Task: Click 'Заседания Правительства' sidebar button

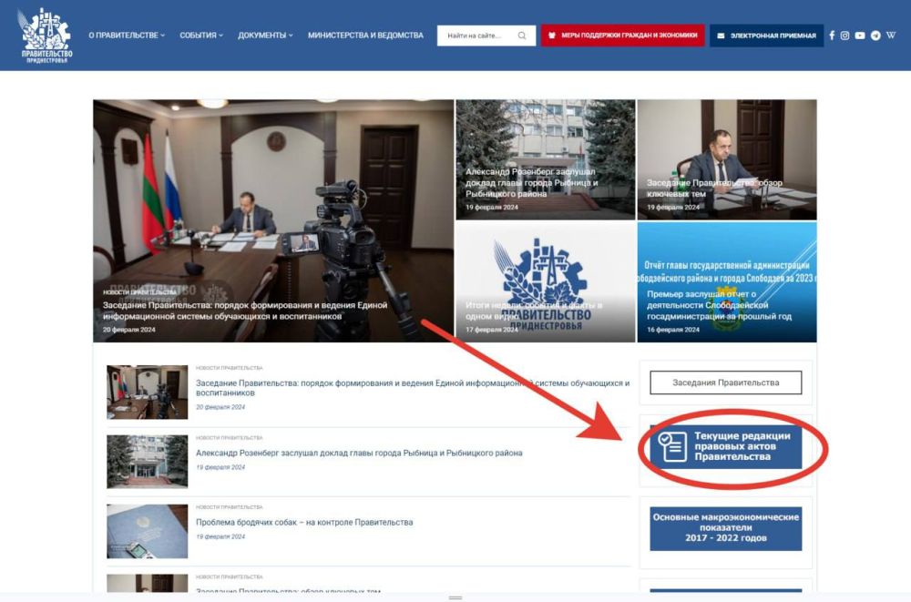Action: [725, 383]
